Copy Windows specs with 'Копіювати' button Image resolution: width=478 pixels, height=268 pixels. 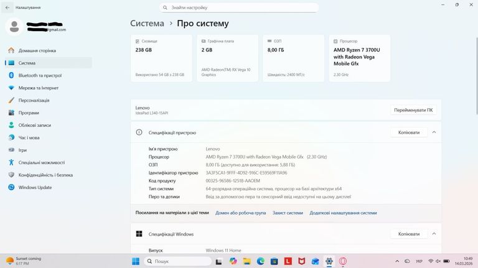point(409,234)
